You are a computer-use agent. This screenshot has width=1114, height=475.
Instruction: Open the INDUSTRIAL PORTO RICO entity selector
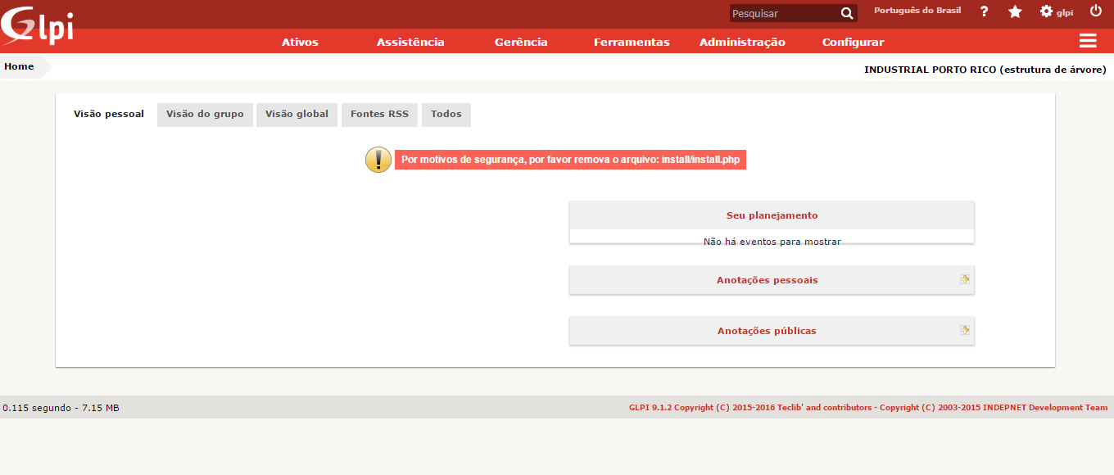[x=985, y=70]
